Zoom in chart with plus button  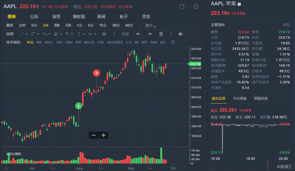click(104, 135)
